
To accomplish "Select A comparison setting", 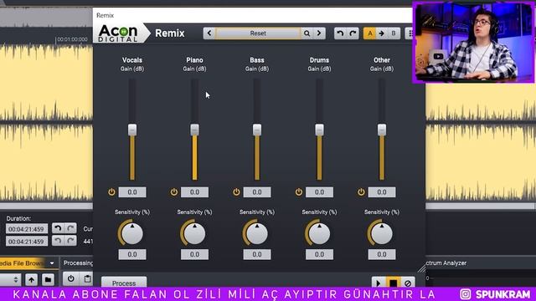I will pyautogui.click(x=369, y=33).
